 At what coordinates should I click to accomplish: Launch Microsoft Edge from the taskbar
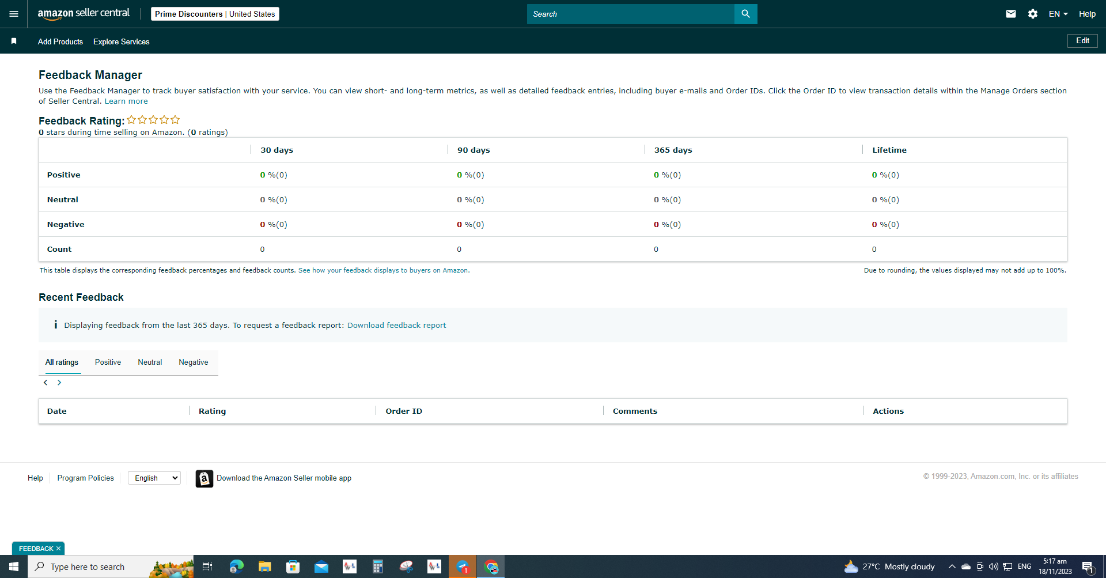click(x=236, y=566)
